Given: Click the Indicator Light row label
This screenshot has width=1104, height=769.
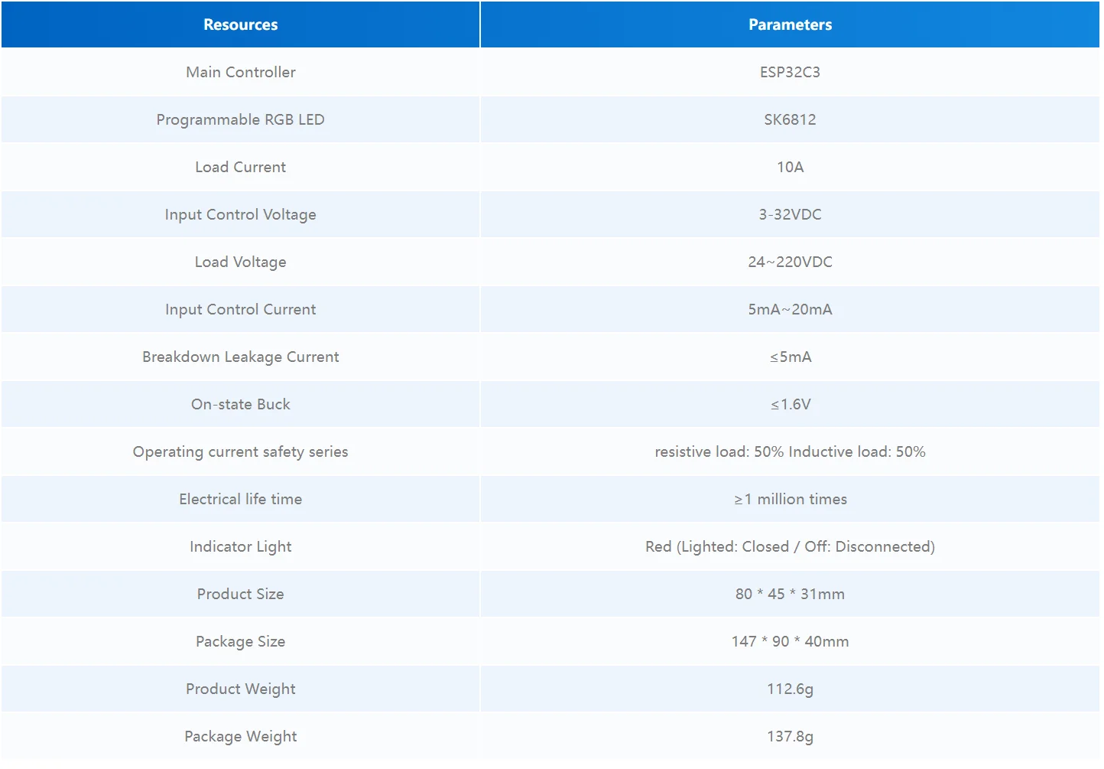Looking at the screenshot, I should (x=240, y=546).
